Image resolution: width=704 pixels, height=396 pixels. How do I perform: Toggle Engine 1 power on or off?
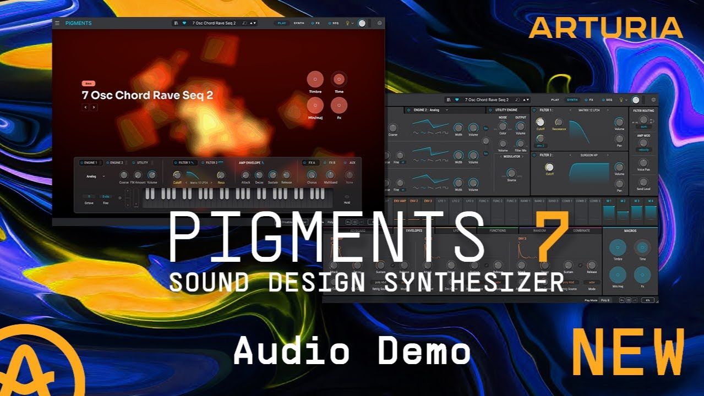click(81, 163)
